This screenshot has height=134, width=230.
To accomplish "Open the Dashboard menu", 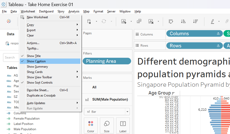I will pyautogui.click(x=46, y=11).
